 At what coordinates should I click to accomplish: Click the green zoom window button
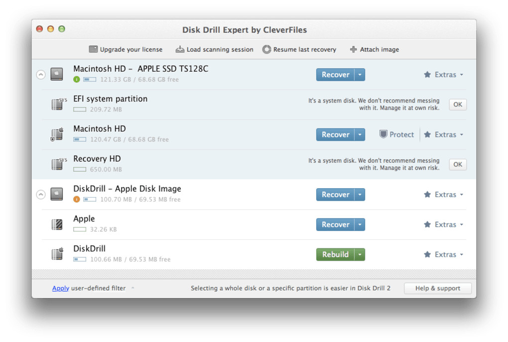[x=62, y=29]
